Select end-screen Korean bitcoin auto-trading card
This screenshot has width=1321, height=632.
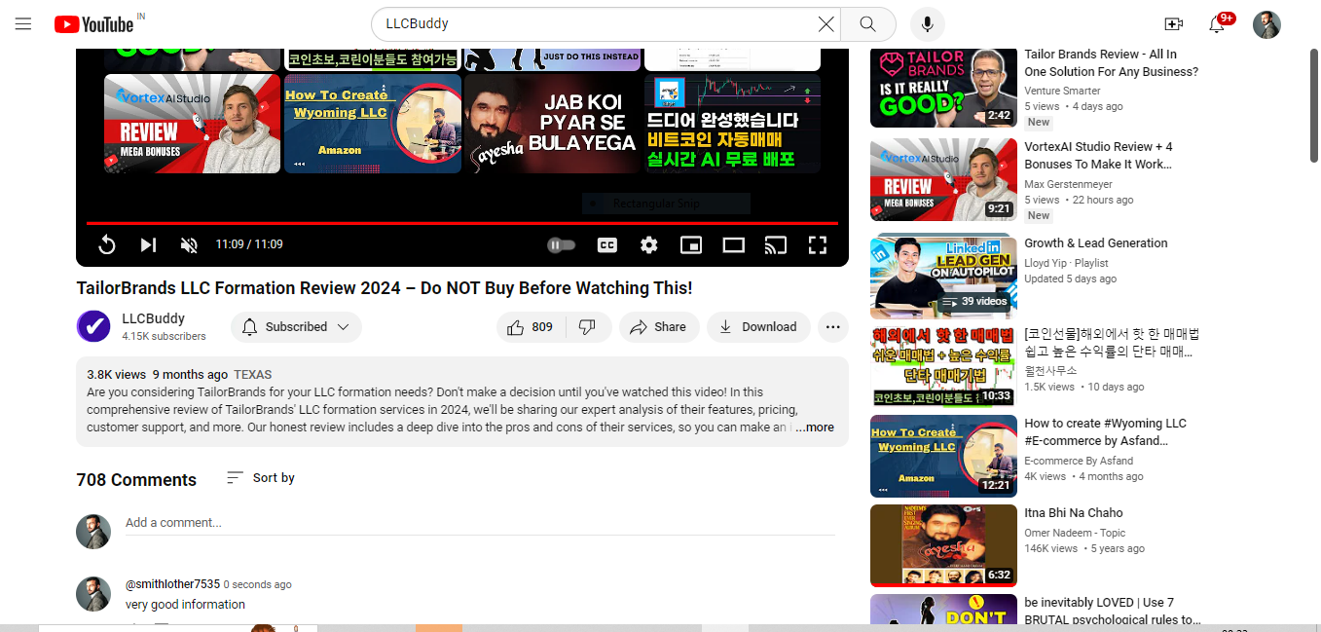pyautogui.click(x=733, y=124)
